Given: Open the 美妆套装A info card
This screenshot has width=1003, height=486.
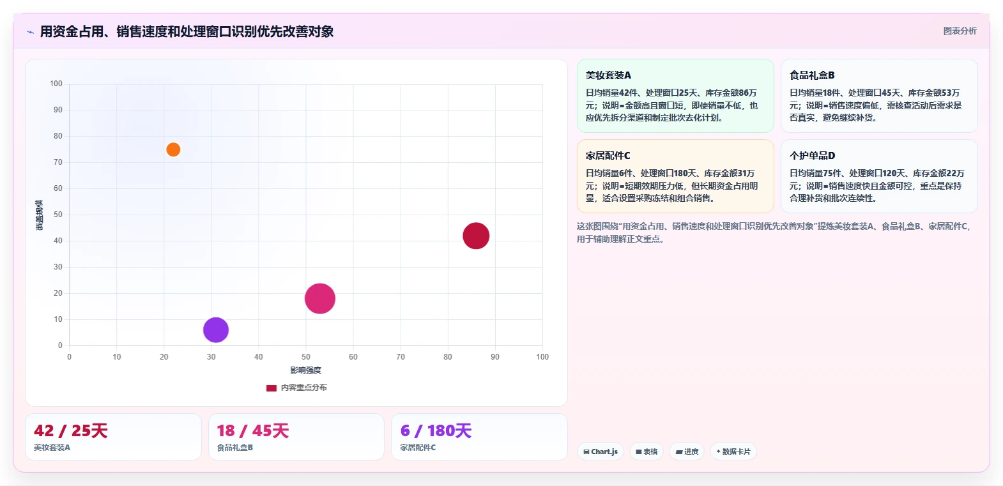Looking at the screenshot, I should 675,96.
